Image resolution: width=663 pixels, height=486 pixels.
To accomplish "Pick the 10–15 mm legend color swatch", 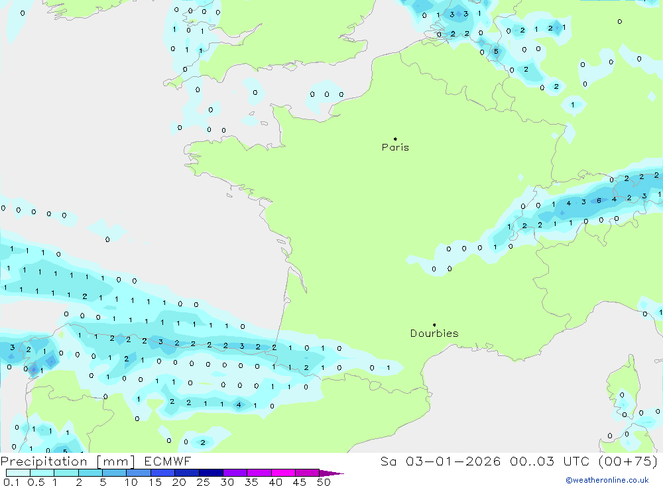I will click(x=139, y=473).
